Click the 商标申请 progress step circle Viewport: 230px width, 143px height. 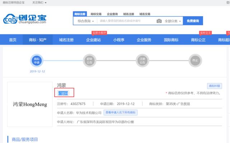click(37, 60)
